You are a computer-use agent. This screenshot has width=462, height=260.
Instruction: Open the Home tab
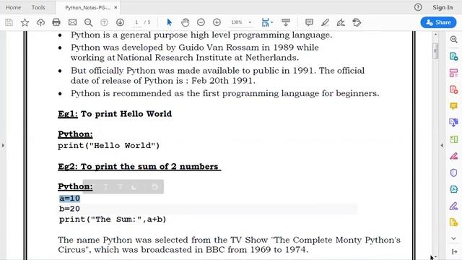coord(13,8)
